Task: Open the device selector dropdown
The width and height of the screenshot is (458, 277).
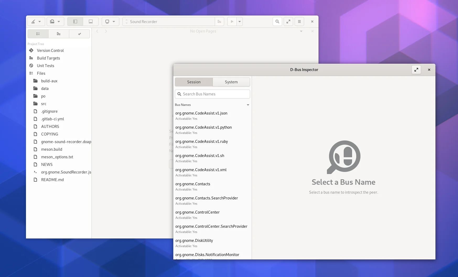Action: (x=110, y=21)
